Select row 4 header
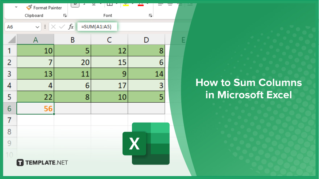319x179 pixels. pos(10,85)
